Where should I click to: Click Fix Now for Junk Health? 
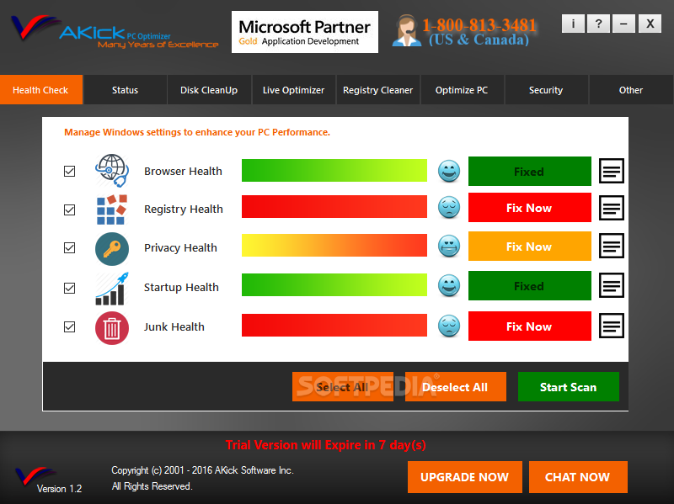[x=530, y=326]
